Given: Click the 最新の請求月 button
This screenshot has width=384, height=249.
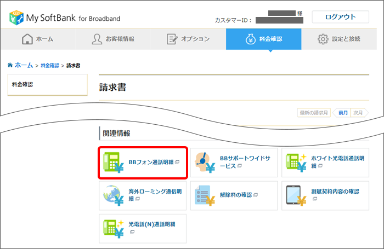Looking at the screenshot, I should [x=314, y=113].
